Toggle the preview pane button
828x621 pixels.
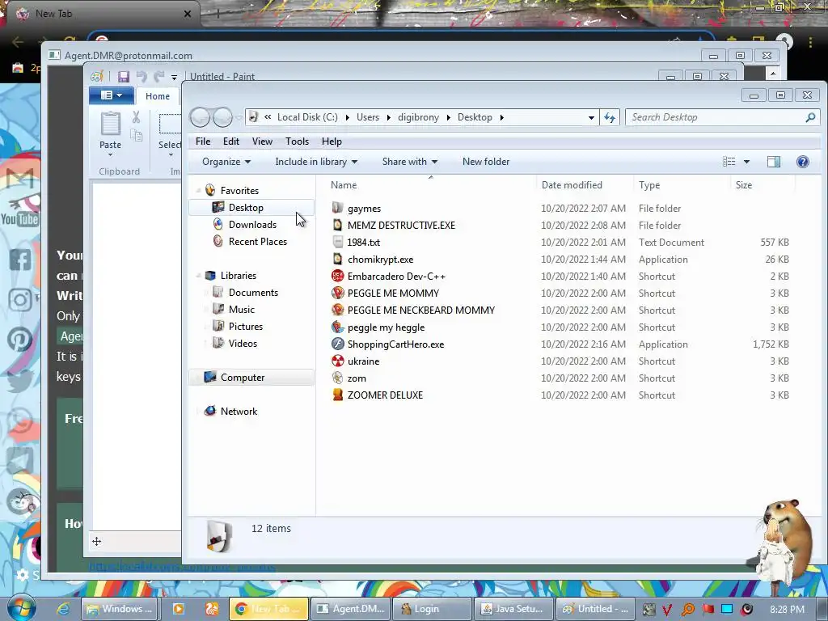pyautogui.click(x=774, y=162)
